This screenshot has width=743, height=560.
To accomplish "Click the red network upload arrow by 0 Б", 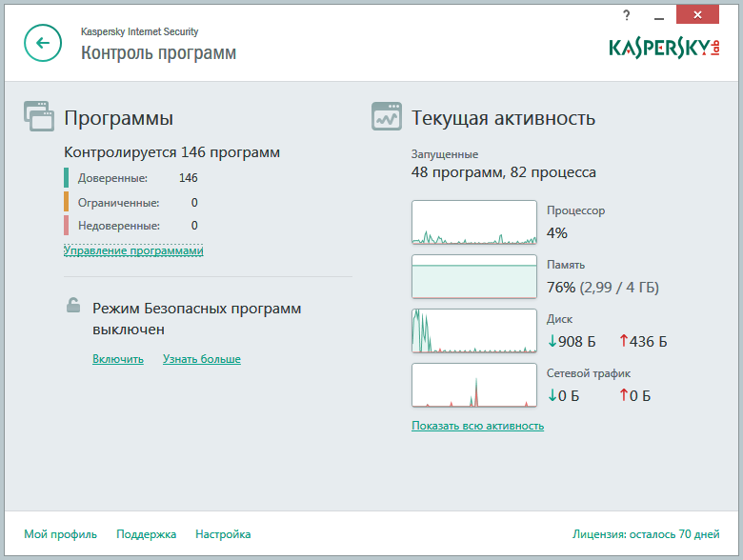I will 624,394.
